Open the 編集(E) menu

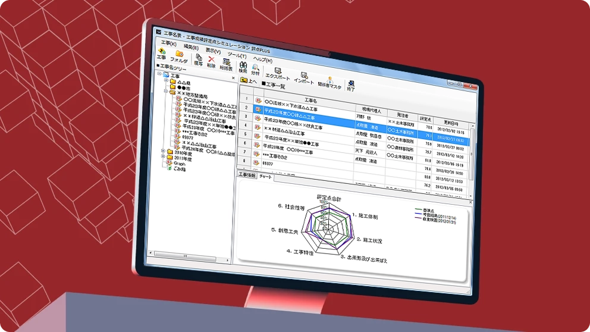pos(191,46)
